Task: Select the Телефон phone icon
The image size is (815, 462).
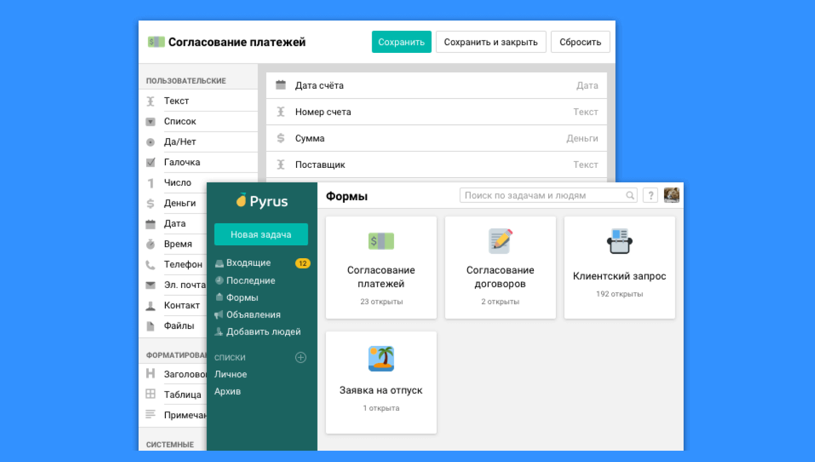Action: pos(150,264)
